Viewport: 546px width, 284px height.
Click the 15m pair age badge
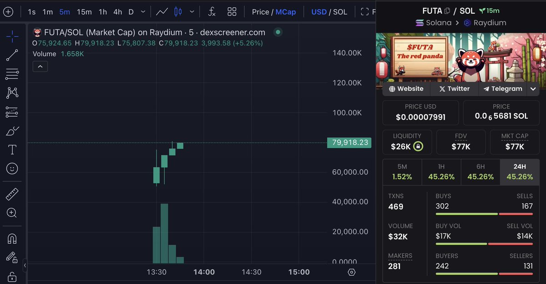(489, 10)
